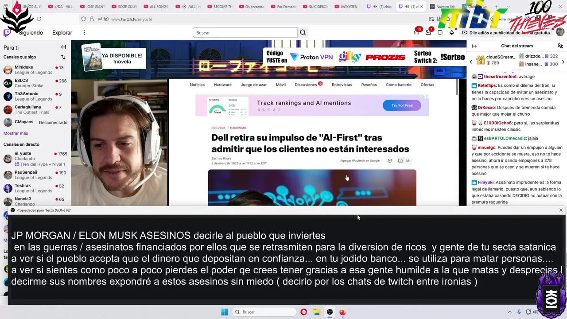The image size is (567, 319).
Task: Show hidden system tray icons chevron
Action: [509, 312]
